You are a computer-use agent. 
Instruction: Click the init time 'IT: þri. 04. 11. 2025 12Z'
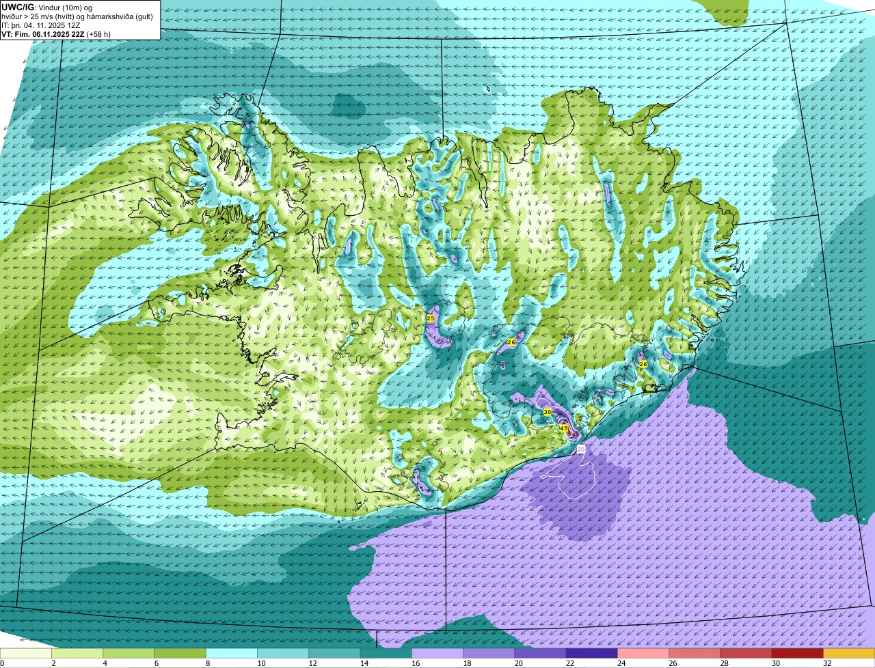[x=41, y=25]
